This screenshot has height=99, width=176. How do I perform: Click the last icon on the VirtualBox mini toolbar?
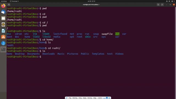coord(109,98)
